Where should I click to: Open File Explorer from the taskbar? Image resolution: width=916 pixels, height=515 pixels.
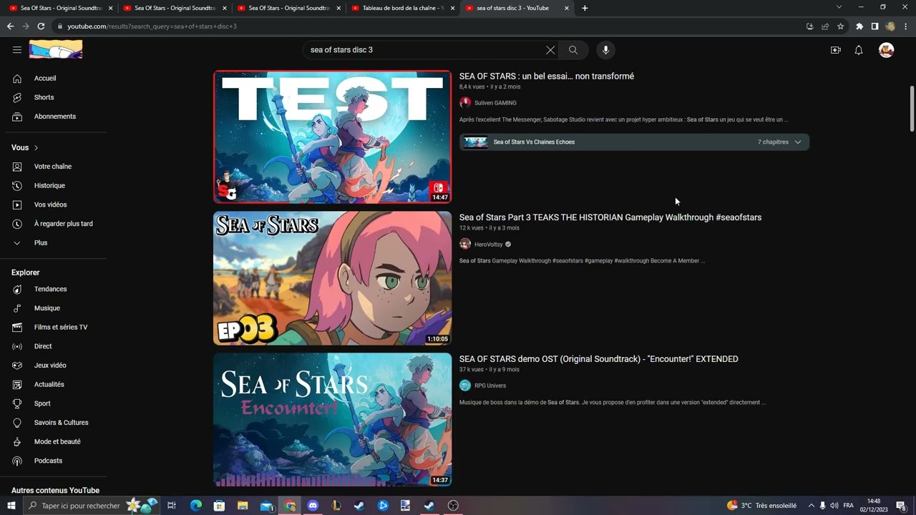[x=243, y=506]
